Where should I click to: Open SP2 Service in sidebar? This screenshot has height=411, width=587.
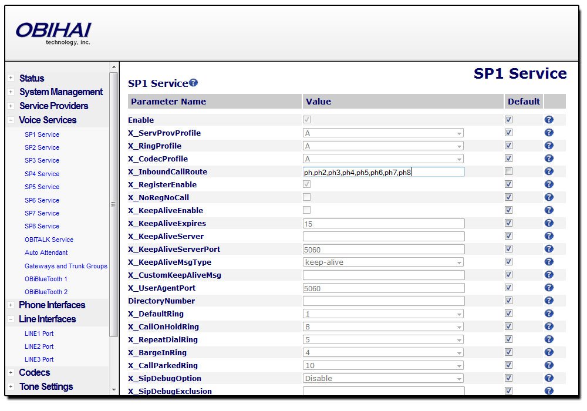(42, 147)
